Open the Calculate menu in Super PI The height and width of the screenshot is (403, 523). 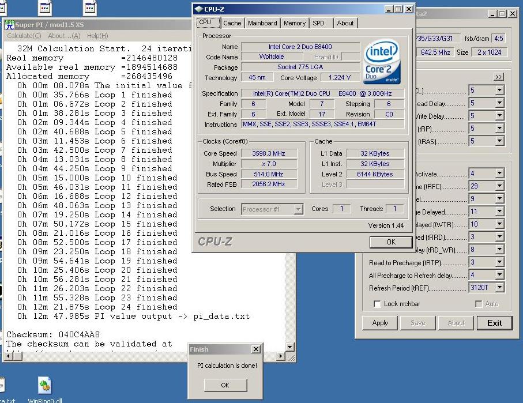[x=24, y=36]
